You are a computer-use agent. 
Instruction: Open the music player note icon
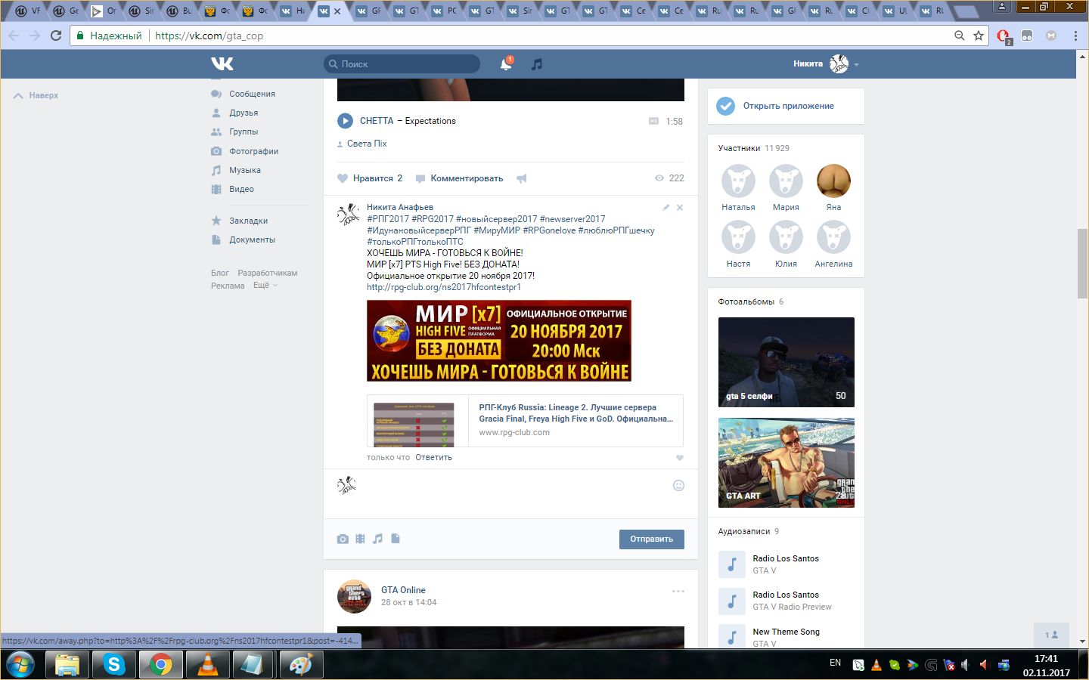click(537, 65)
